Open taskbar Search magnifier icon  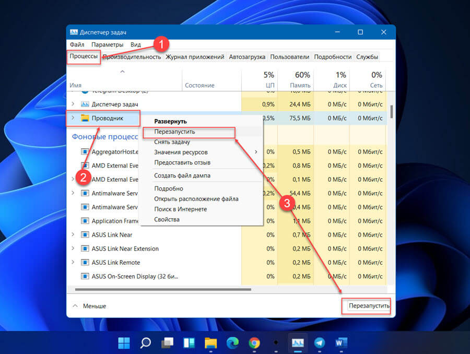(145, 343)
